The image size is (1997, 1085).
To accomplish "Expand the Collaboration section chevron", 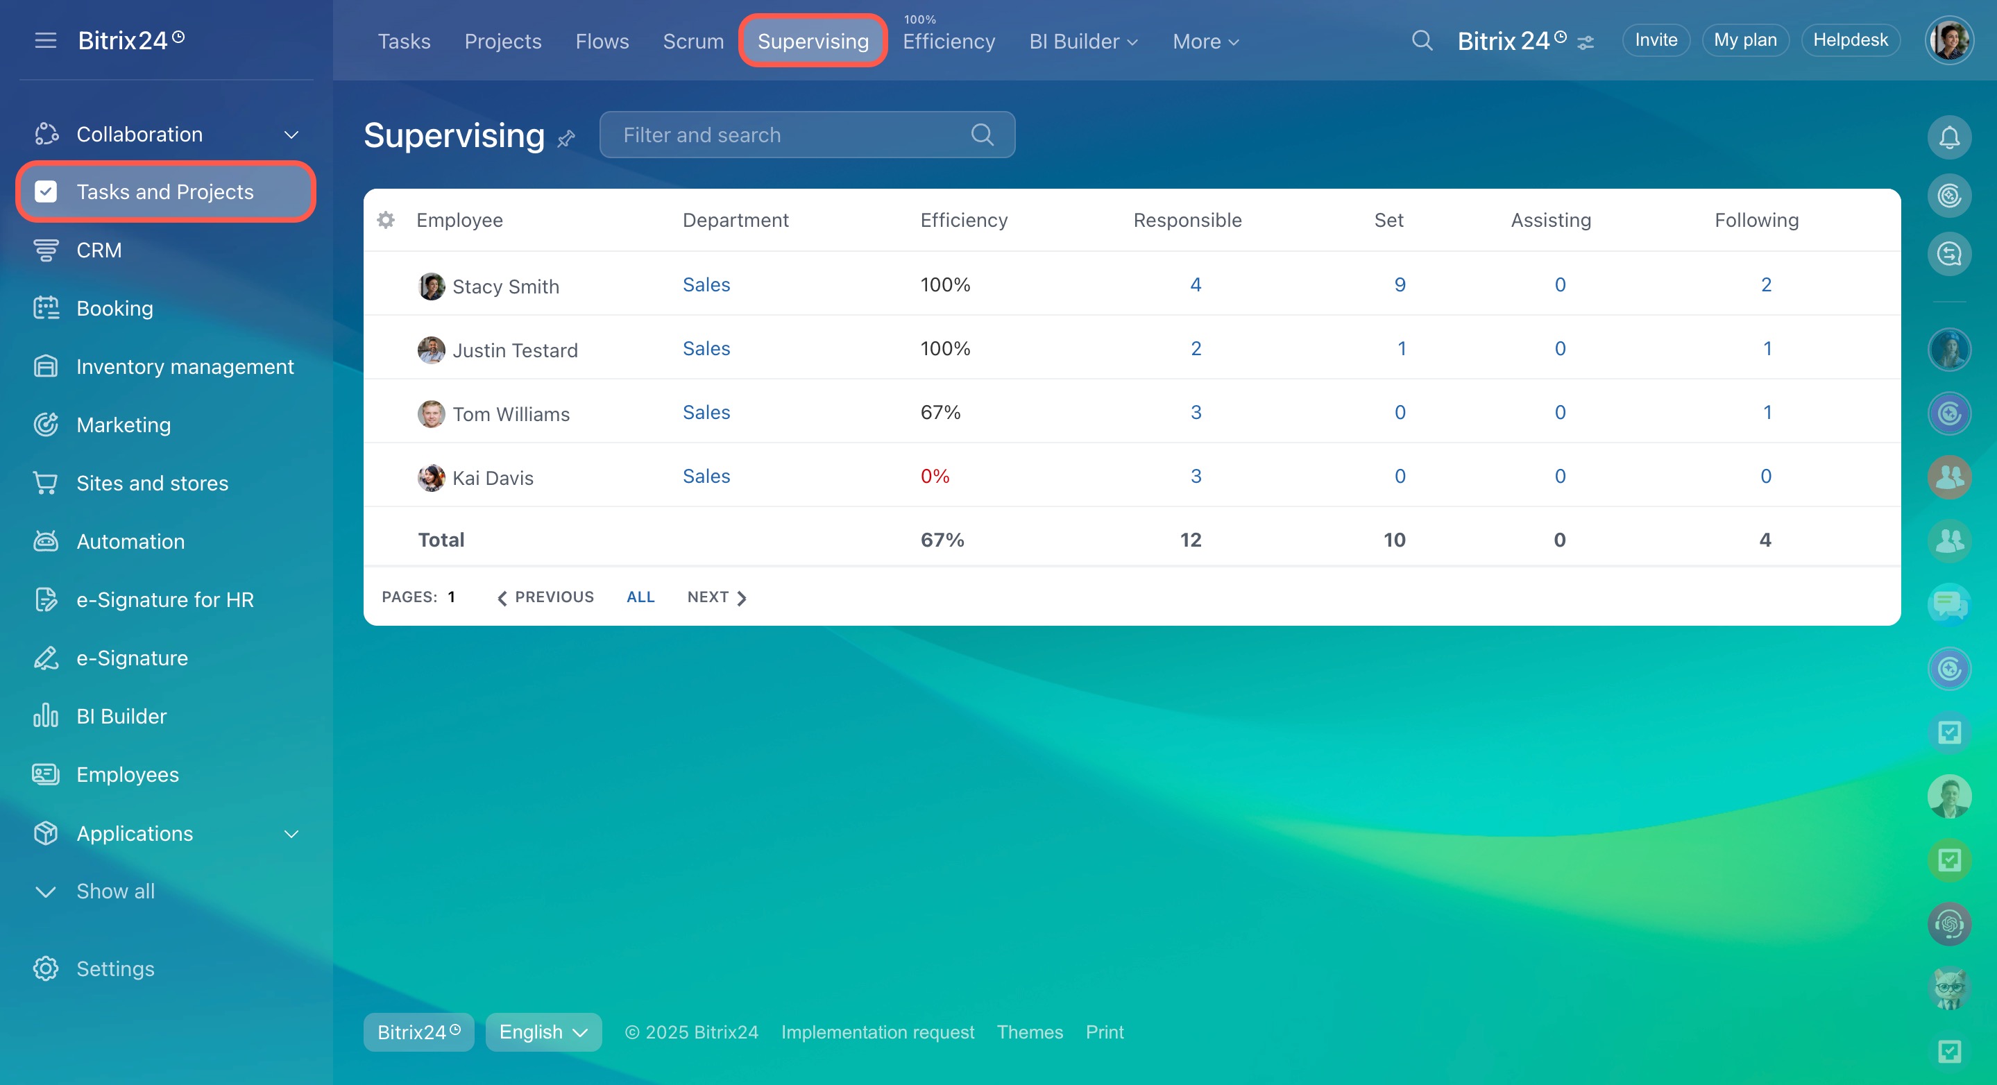I will (291, 135).
